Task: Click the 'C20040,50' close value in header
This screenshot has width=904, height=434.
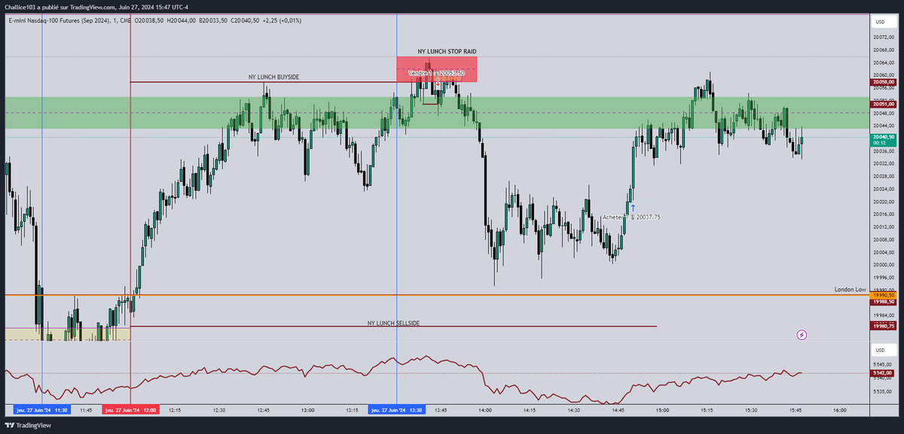Action: click(x=244, y=20)
